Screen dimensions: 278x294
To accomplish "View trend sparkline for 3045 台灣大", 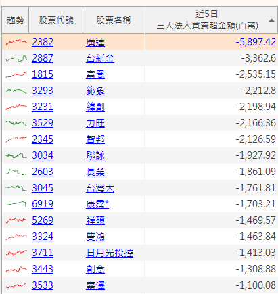I will click(x=16, y=188).
